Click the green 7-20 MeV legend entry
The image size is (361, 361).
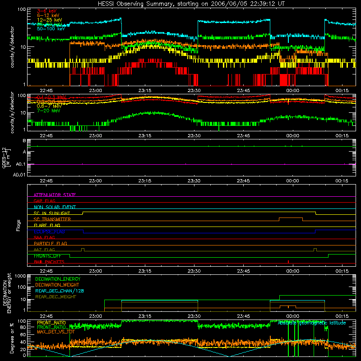pos(49,111)
